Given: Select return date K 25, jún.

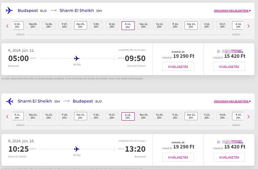Looking at the screenshot, I should click(238, 116).
